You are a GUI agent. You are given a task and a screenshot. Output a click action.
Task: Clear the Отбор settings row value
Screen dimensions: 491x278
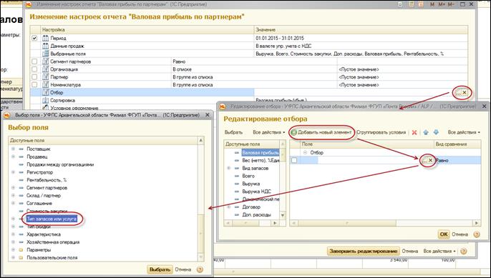(x=465, y=93)
